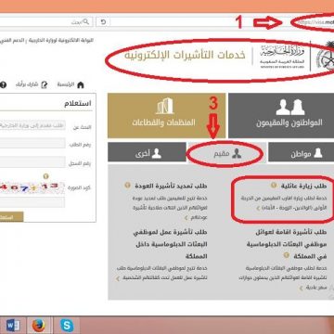Open the المنظمات والقطاعات section tile
This screenshot has height=334, width=334.
(167, 116)
